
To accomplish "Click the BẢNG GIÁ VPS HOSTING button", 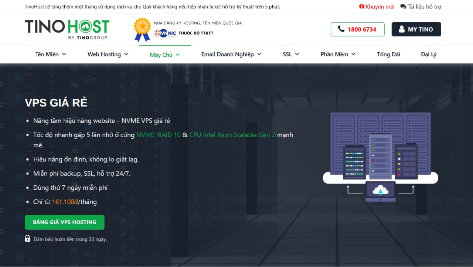I will click(x=65, y=222).
